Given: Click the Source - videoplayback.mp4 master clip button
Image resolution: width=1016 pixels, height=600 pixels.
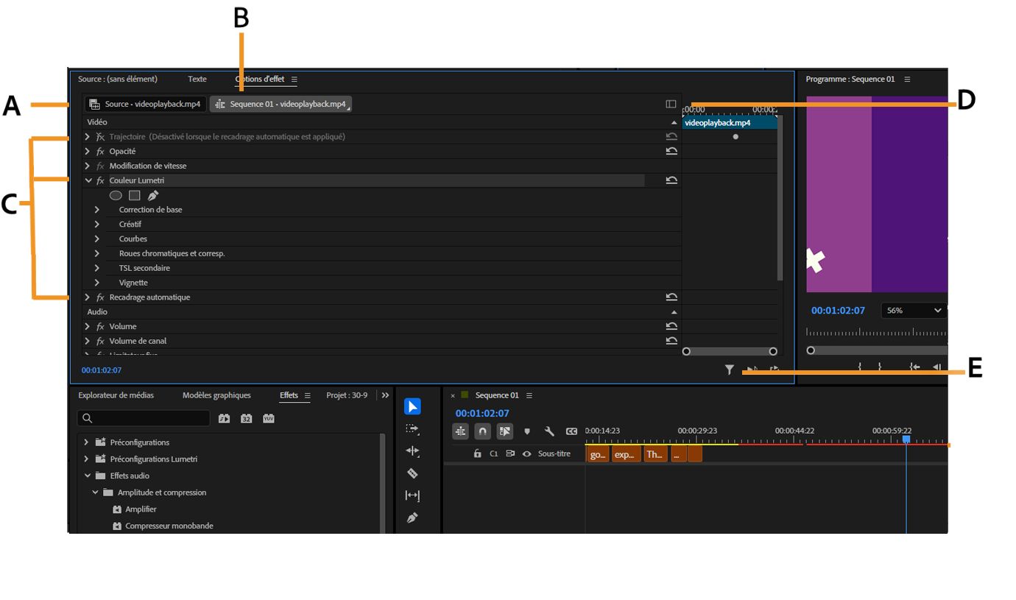Looking at the screenshot, I should [145, 105].
